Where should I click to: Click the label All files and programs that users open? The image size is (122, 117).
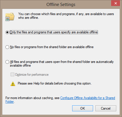point(62,64)
